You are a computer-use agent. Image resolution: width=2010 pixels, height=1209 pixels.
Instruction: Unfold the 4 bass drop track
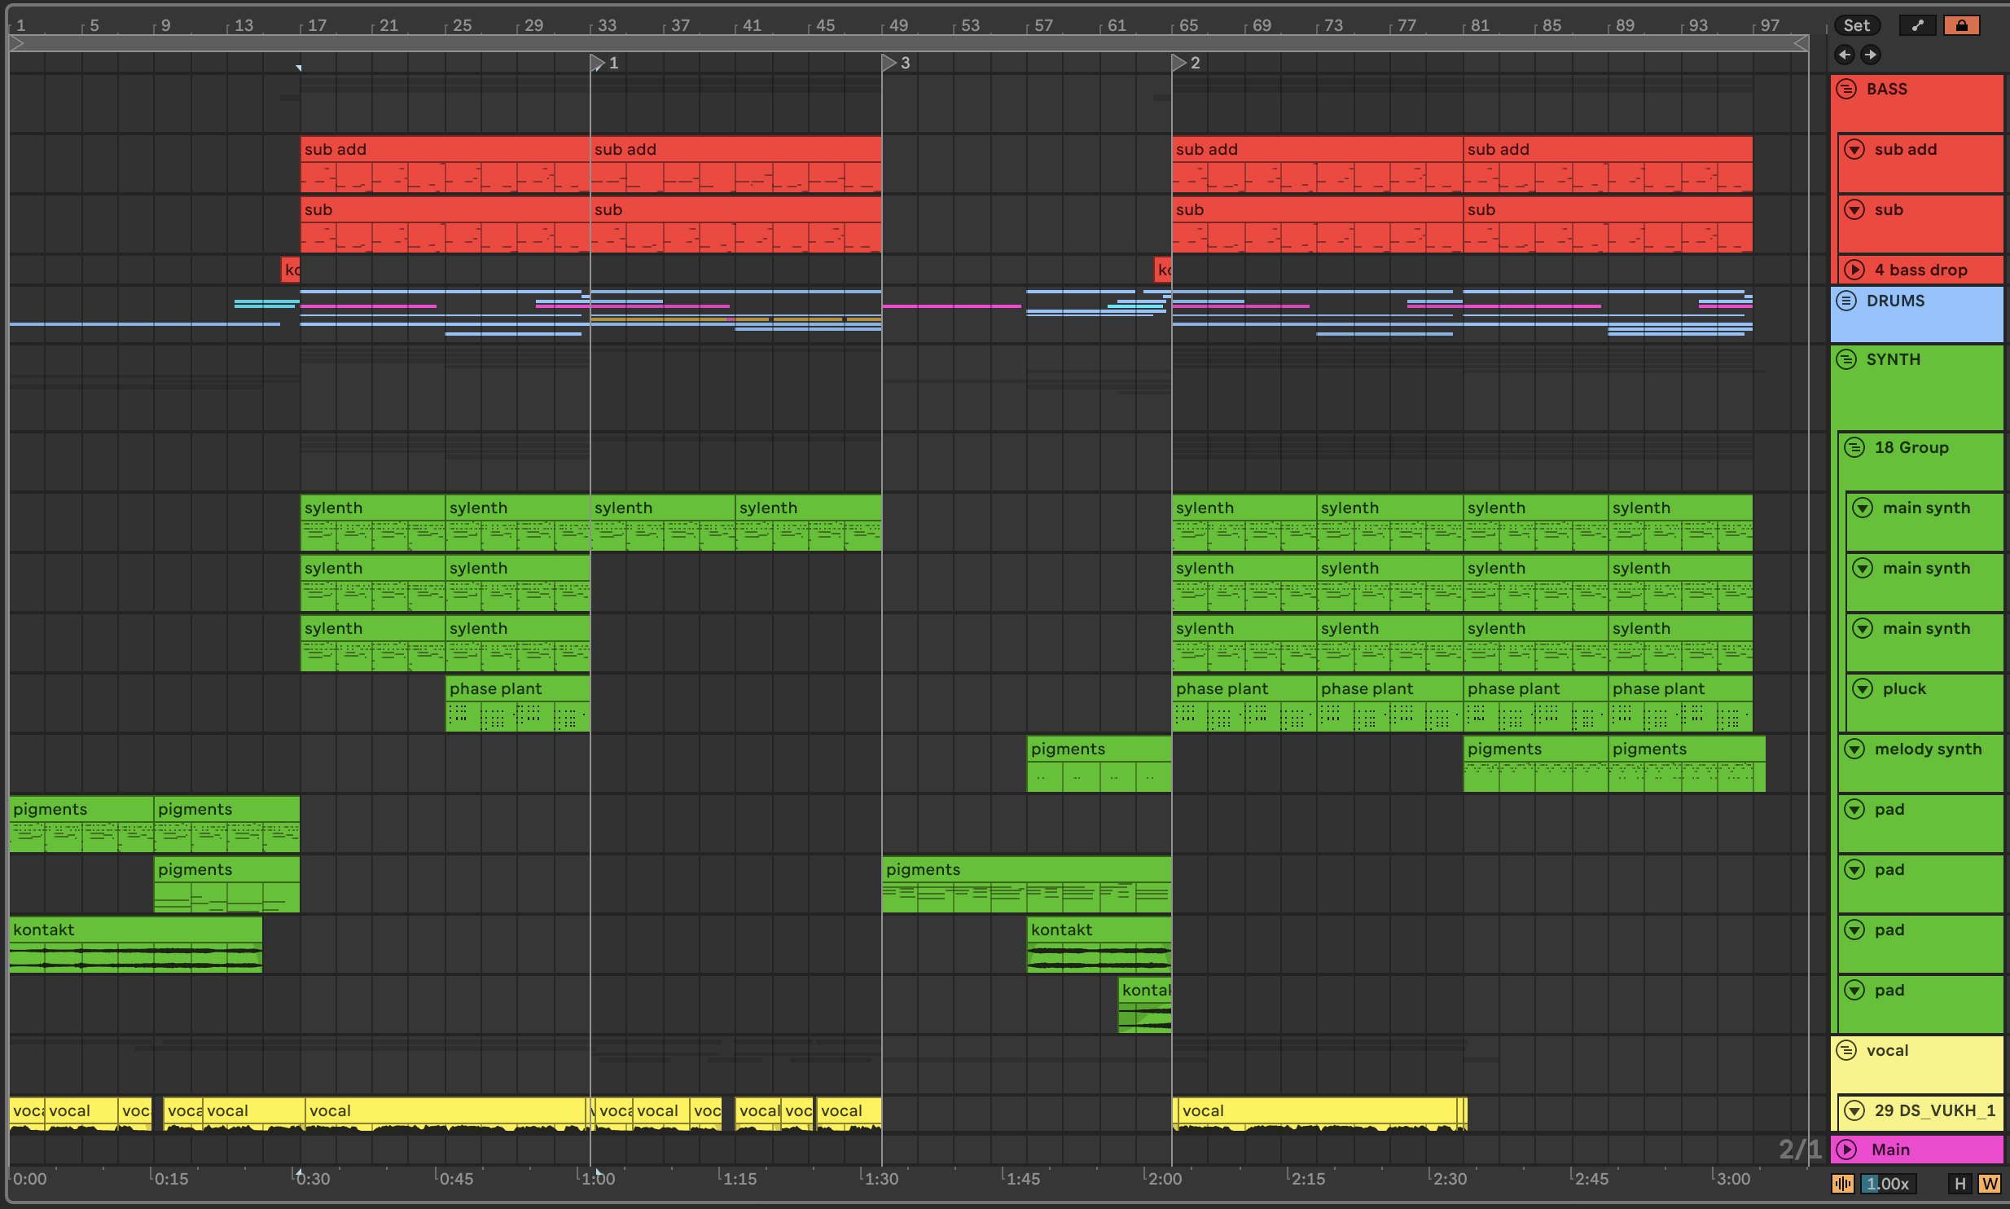click(x=1854, y=270)
